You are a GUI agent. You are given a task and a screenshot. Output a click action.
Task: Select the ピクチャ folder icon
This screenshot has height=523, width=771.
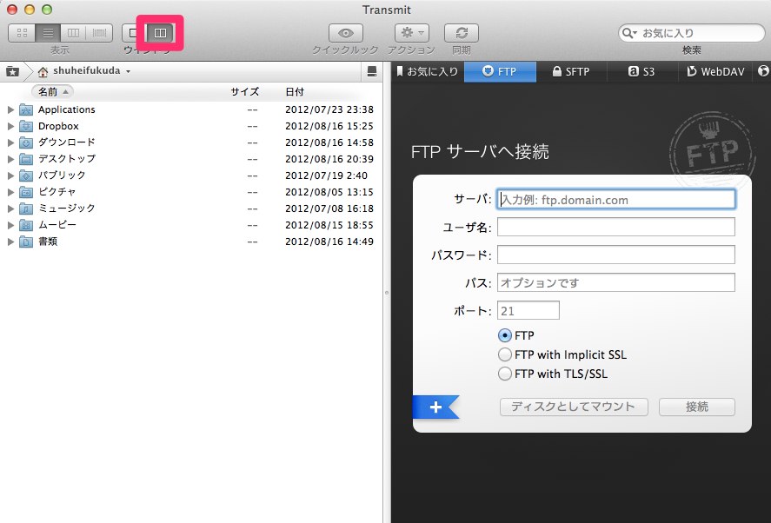[26, 192]
